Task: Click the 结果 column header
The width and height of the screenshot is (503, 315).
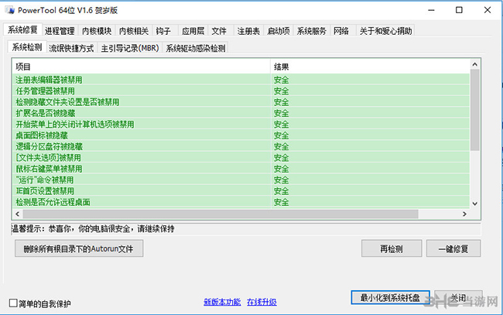Action: tap(370, 67)
